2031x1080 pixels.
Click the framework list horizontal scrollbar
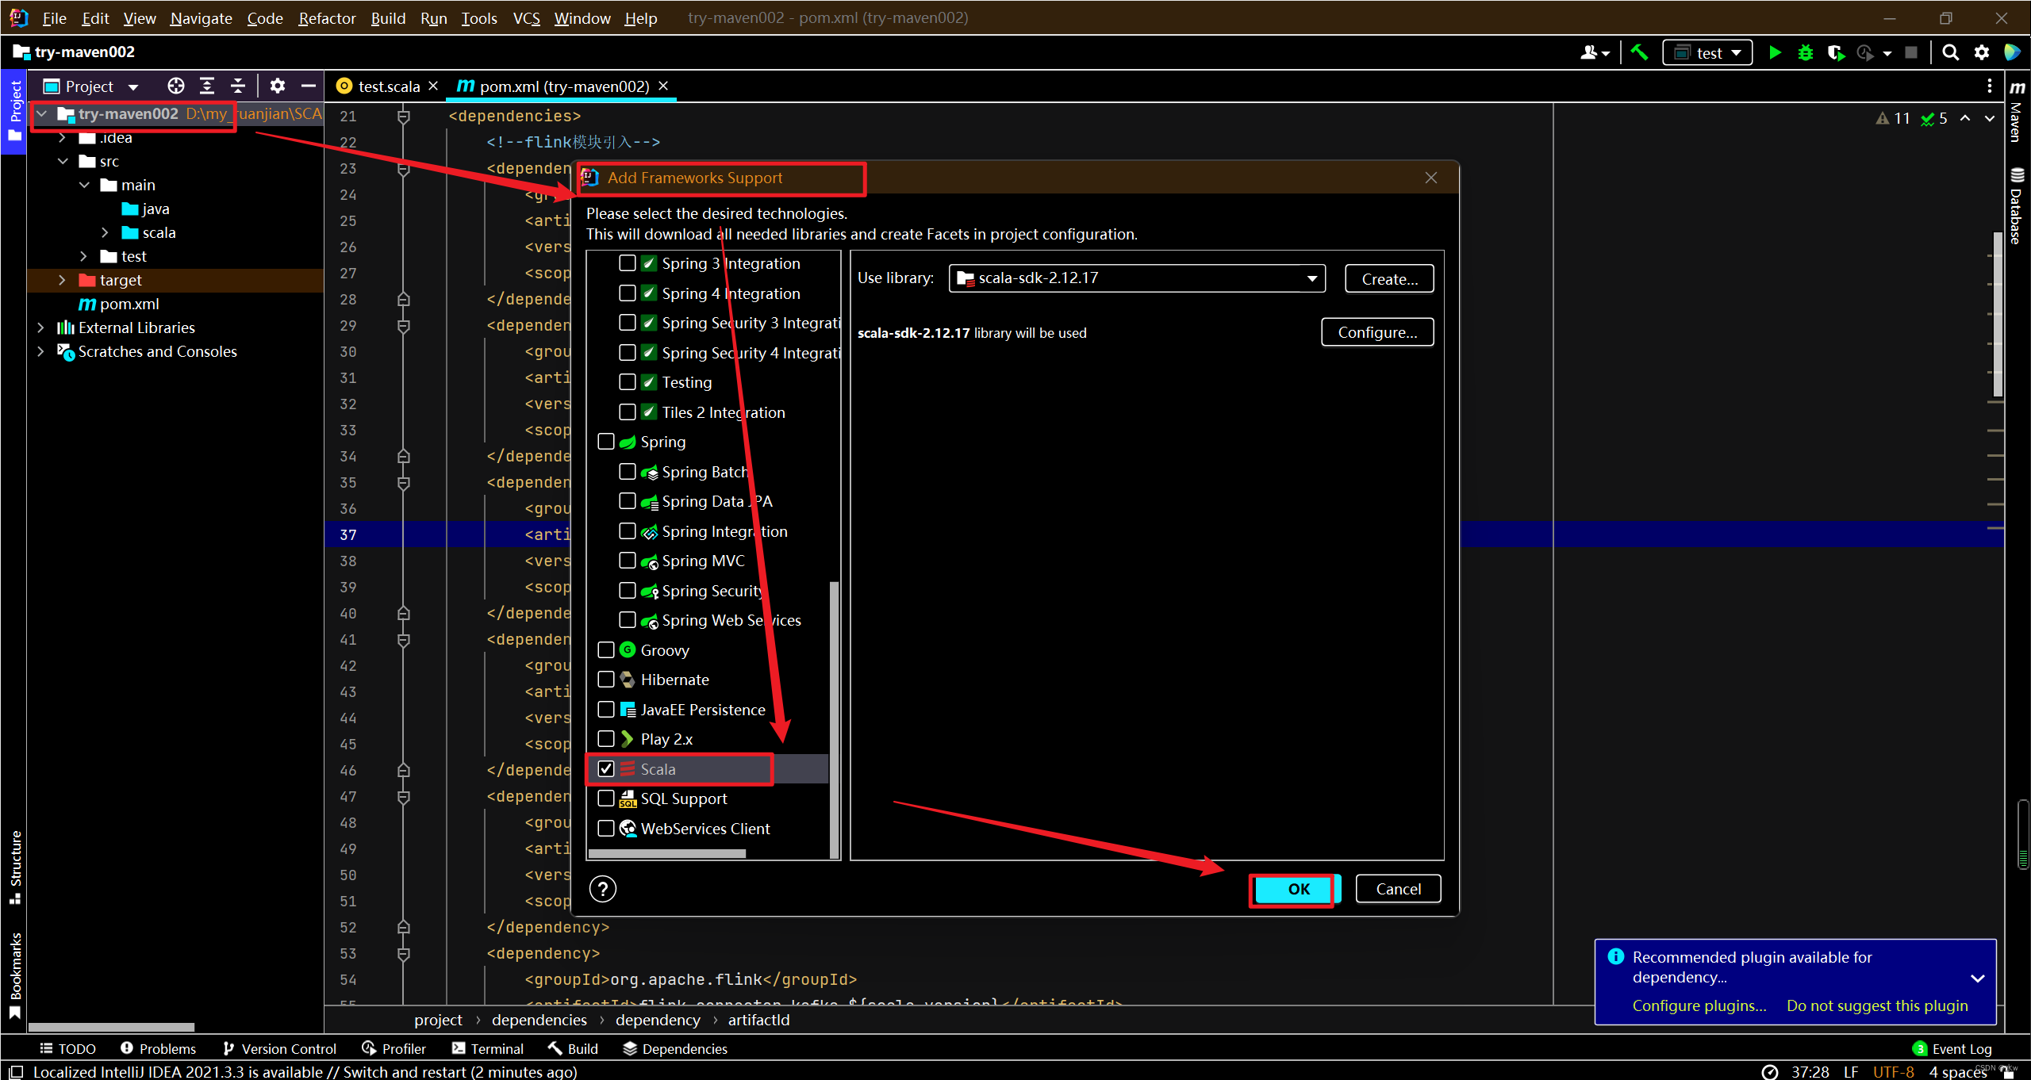tap(666, 854)
